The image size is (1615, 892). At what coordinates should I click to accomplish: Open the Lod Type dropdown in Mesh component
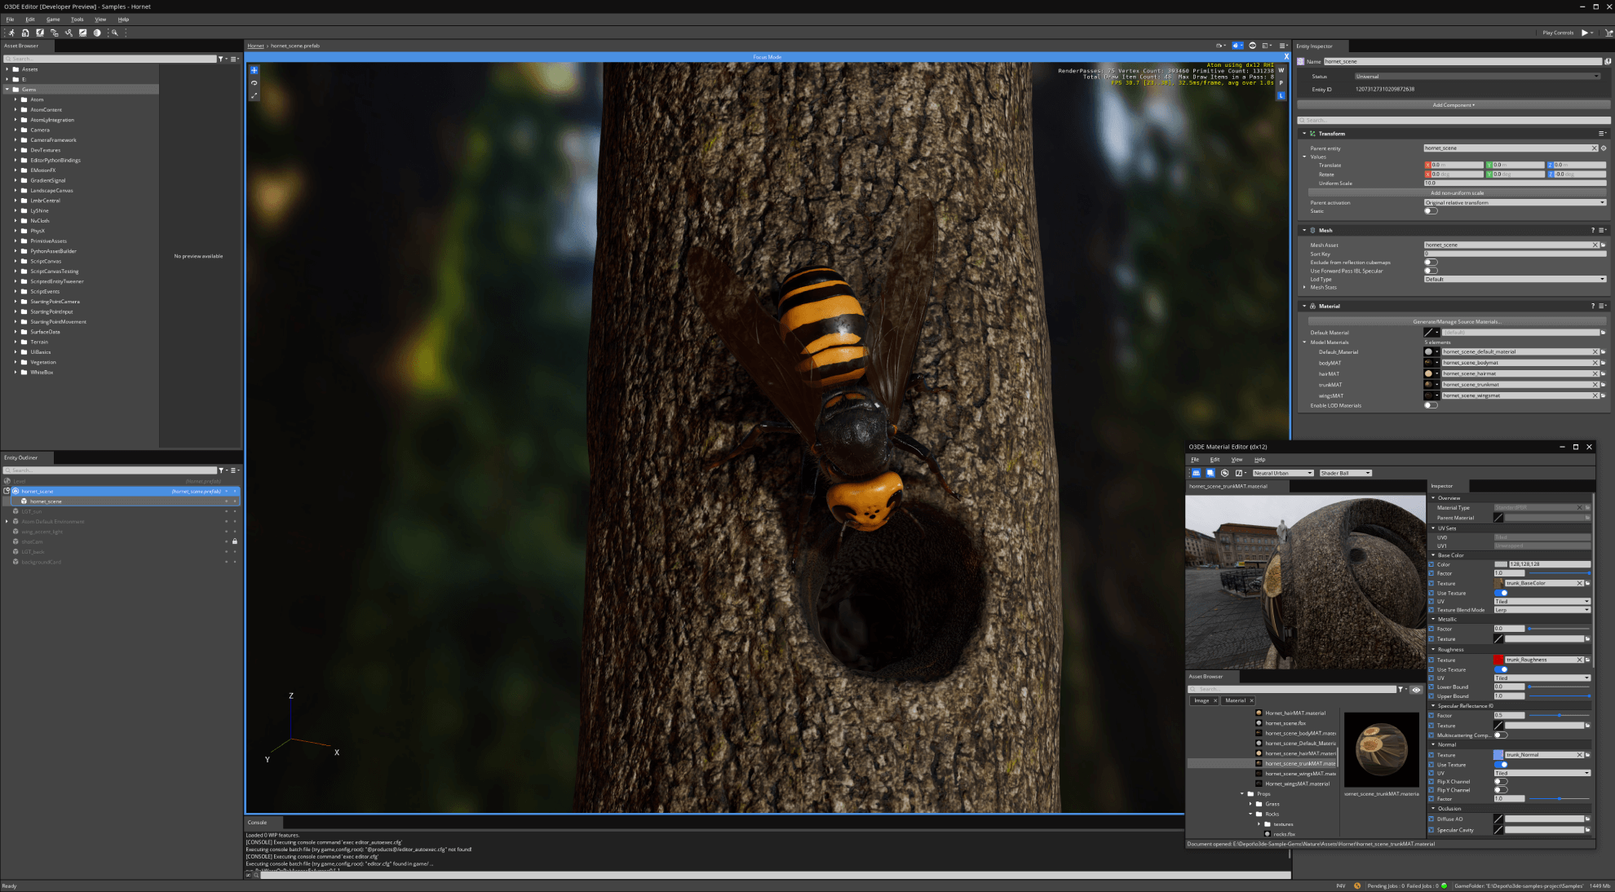(x=1514, y=279)
